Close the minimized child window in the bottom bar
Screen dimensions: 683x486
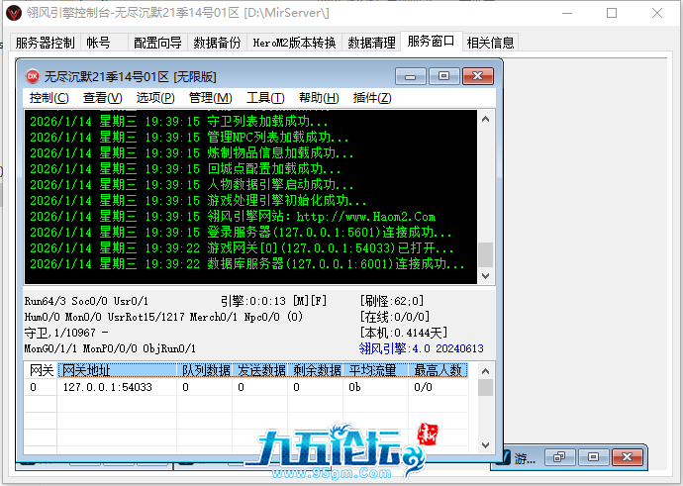coord(626,457)
